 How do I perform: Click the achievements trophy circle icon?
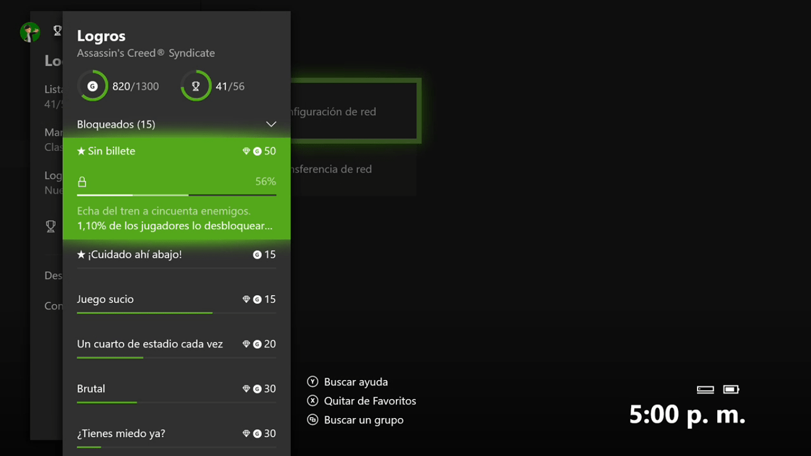click(x=196, y=86)
